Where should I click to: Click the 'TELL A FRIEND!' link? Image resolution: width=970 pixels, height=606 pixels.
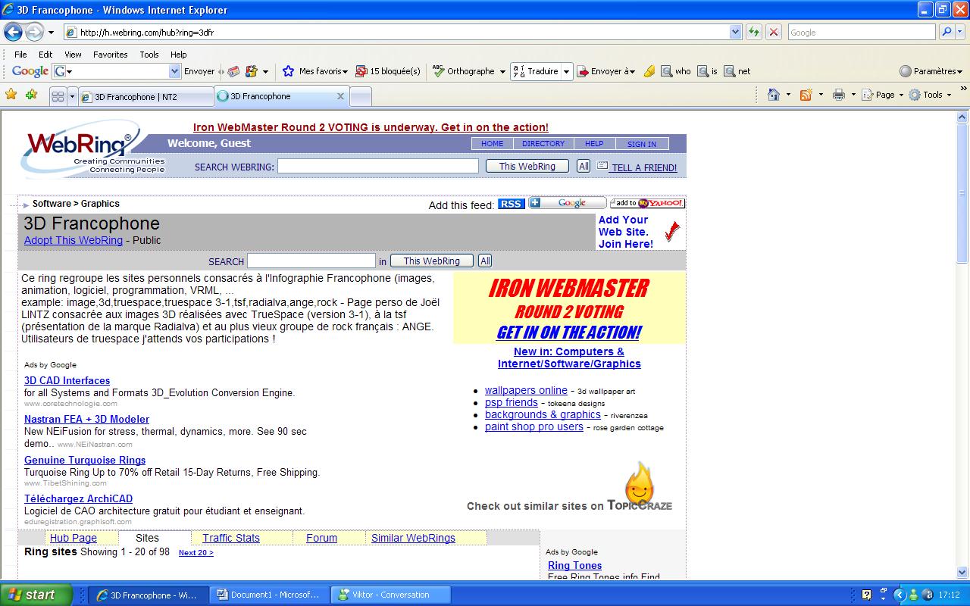[x=644, y=167]
